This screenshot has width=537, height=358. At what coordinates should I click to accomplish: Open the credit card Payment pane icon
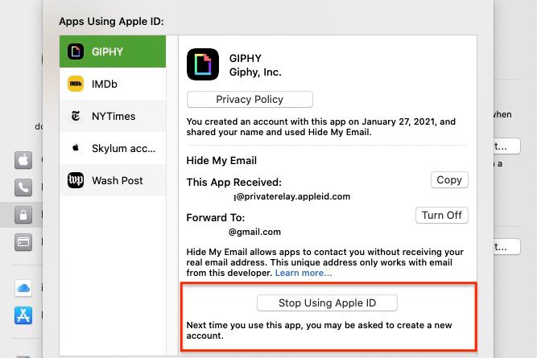pyautogui.click(x=23, y=242)
